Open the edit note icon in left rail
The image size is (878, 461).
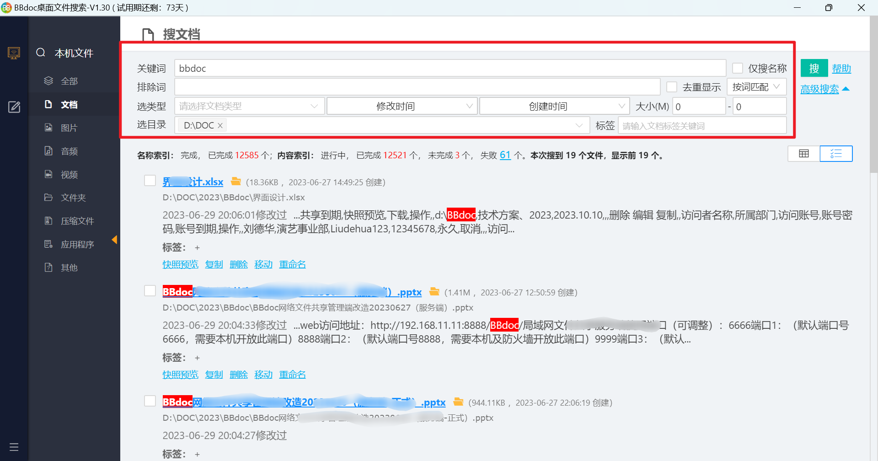click(x=14, y=107)
